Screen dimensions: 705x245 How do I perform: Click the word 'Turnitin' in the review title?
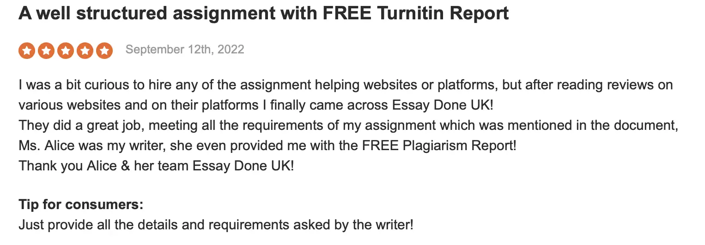pos(412,14)
